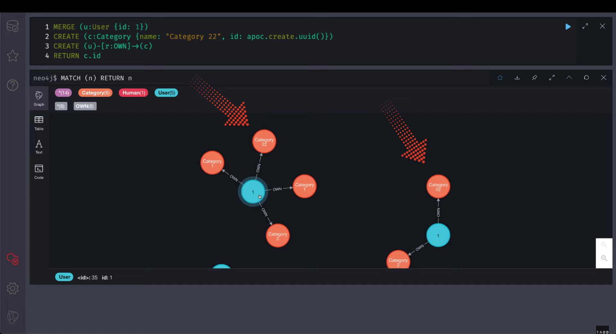616x334 pixels.
Task: Expand the query editor to fullscreen
Action: point(585,26)
